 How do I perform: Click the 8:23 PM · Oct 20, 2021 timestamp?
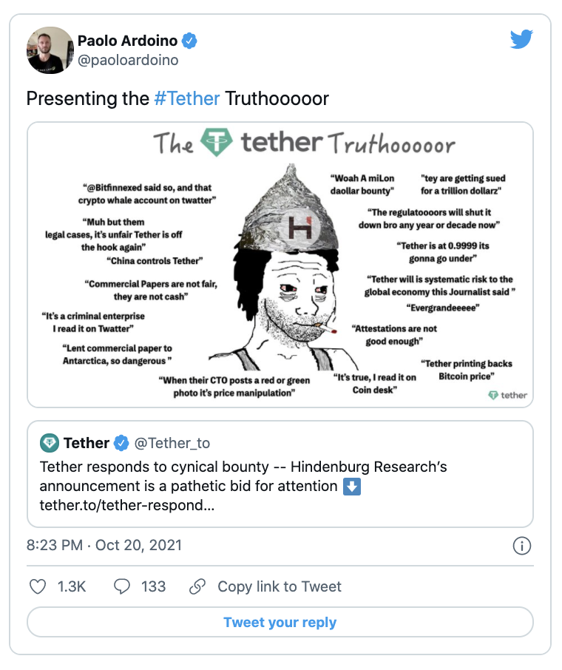[x=104, y=546]
